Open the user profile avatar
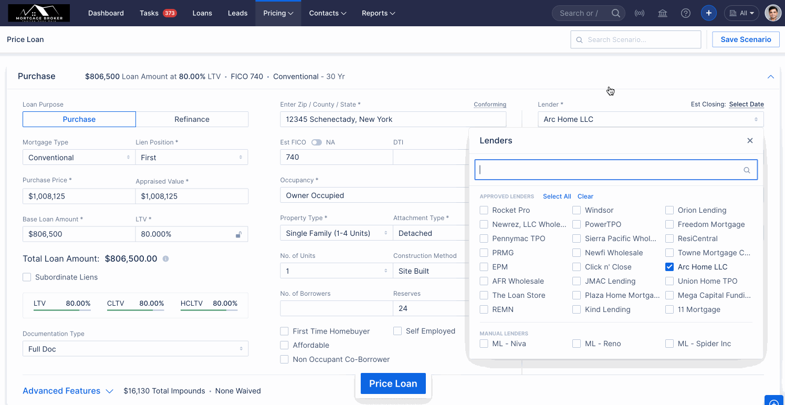 click(773, 13)
